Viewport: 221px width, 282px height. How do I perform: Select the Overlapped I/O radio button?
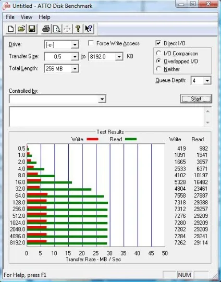pos(158,61)
